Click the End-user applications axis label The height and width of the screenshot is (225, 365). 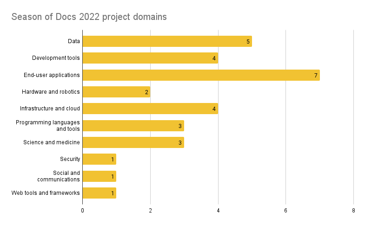coord(52,75)
